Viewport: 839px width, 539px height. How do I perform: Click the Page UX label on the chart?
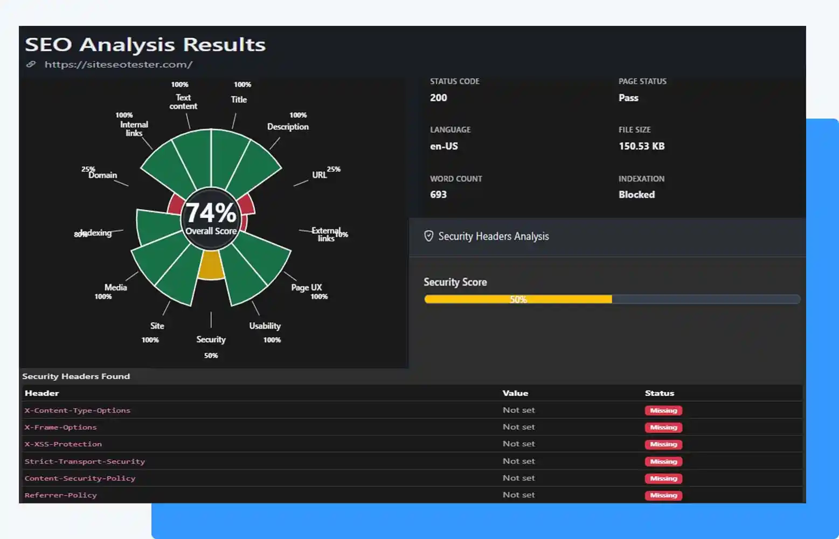click(x=306, y=287)
